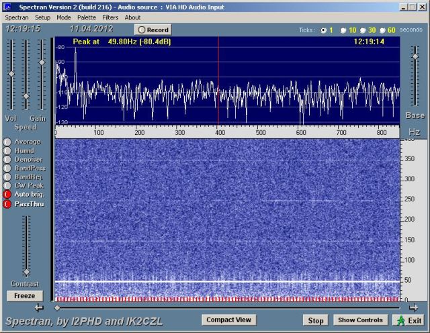This screenshot has height=333, width=430.
Task: Disable Auto brightness
Action: pos(7,194)
